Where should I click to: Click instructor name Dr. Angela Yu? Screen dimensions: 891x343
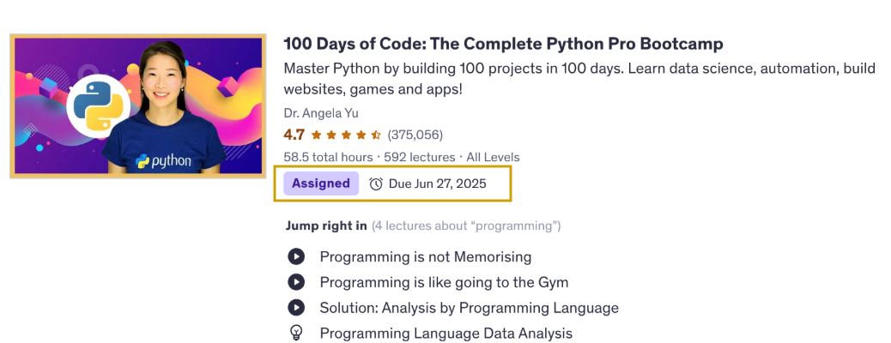click(321, 113)
